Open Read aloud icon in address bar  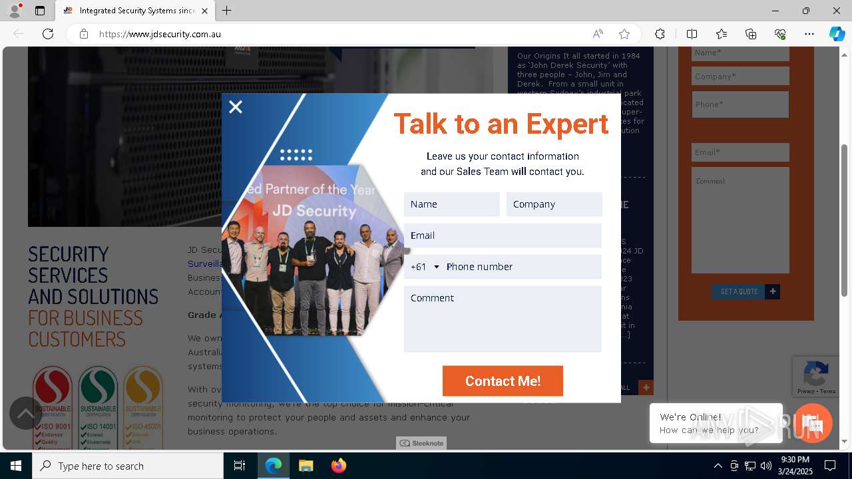[x=598, y=34]
